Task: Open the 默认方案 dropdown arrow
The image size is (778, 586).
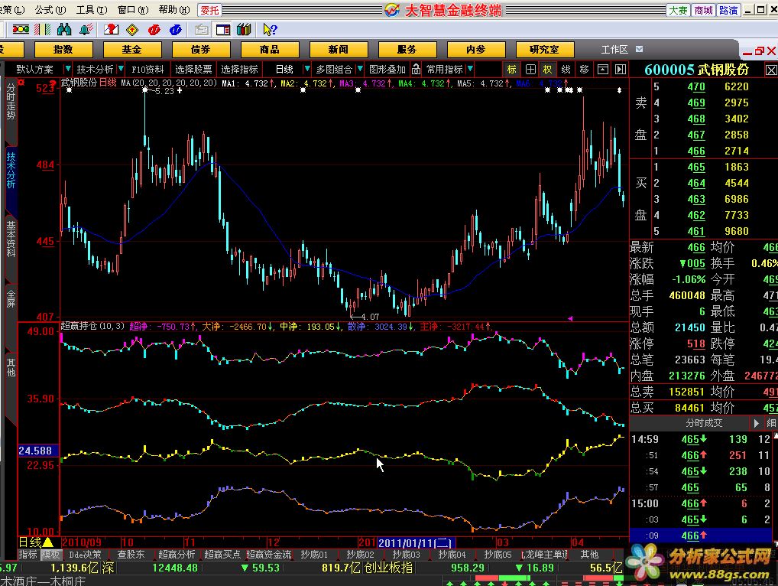Action: point(67,69)
